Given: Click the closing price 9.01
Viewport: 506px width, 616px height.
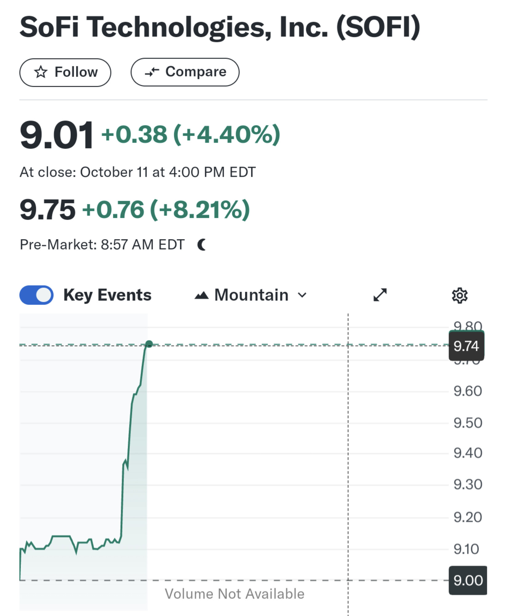Looking at the screenshot, I should click(56, 135).
